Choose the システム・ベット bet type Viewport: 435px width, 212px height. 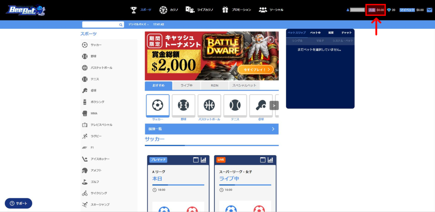click(343, 41)
